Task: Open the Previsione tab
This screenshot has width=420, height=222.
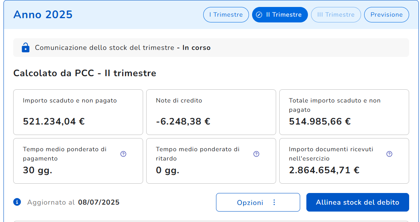Action: click(387, 15)
